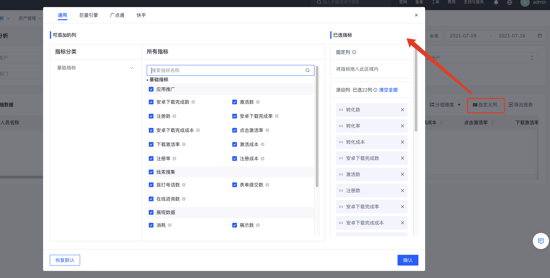This screenshot has width=550, height=278.
Task: Click 支持与服务 in top bar
Action: tap(474, 2)
